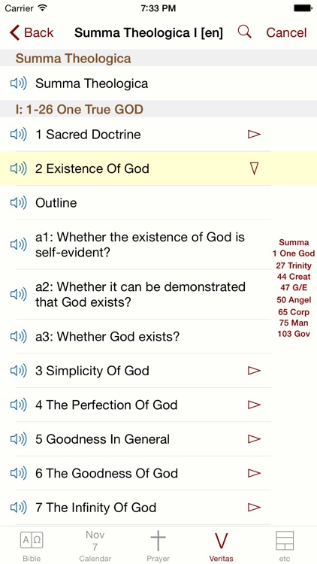Go Back to previous screen
Viewport: 317px width, 564px height.
click(32, 32)
